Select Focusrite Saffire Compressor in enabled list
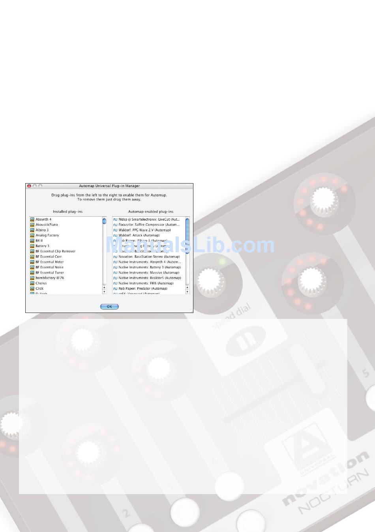 149,225
